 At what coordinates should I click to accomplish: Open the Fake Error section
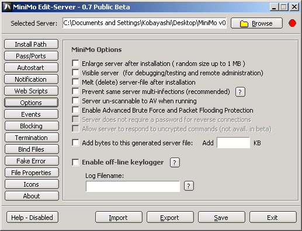[x=32, y=161]
